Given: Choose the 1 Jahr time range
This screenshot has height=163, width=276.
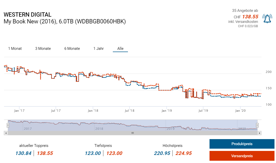Looking at the screenshot, I should tap(98, 49).
